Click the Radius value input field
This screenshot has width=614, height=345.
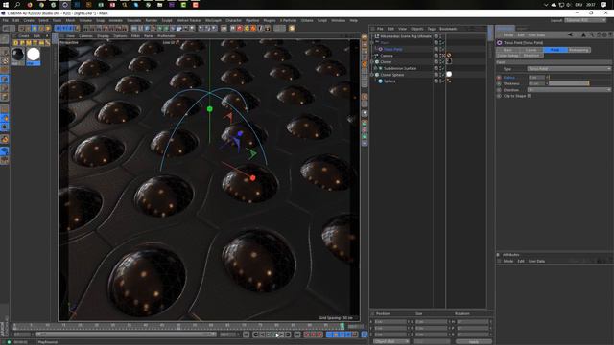click(x=536, y=78)
